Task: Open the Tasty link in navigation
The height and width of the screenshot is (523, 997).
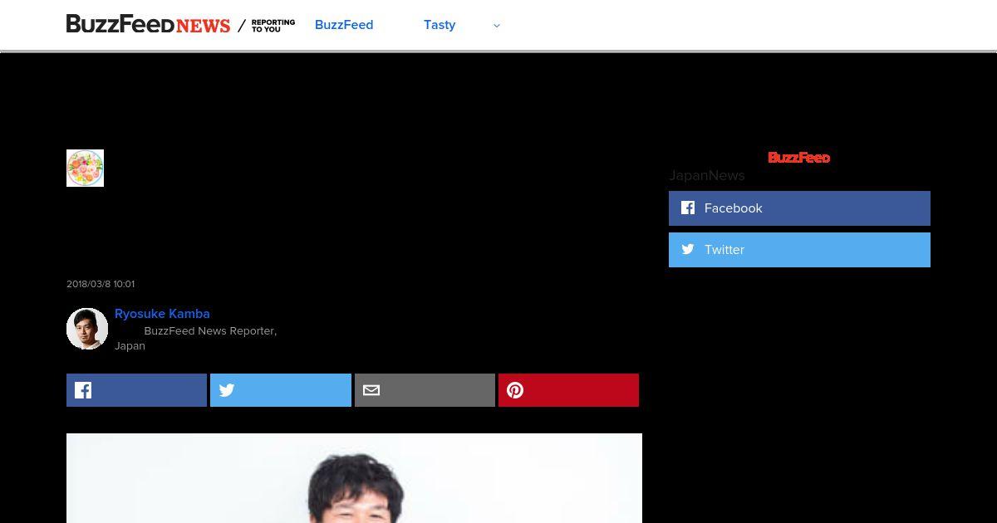Action: click(x=440, y=25)
